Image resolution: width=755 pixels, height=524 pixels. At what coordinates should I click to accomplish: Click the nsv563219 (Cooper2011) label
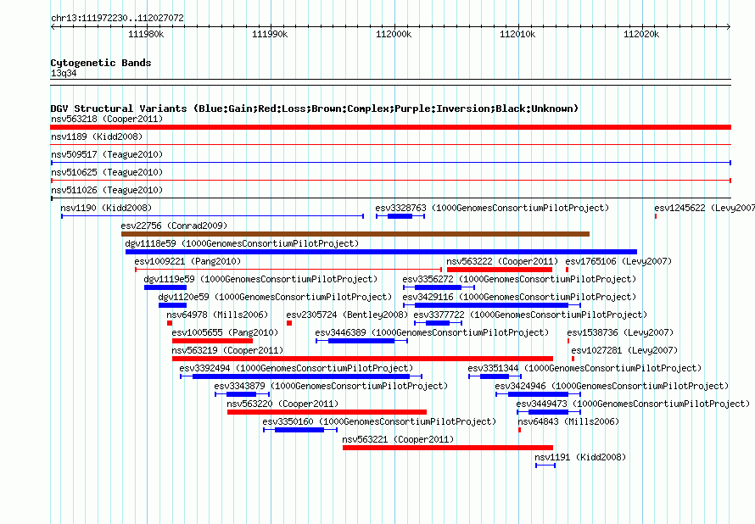227,350
